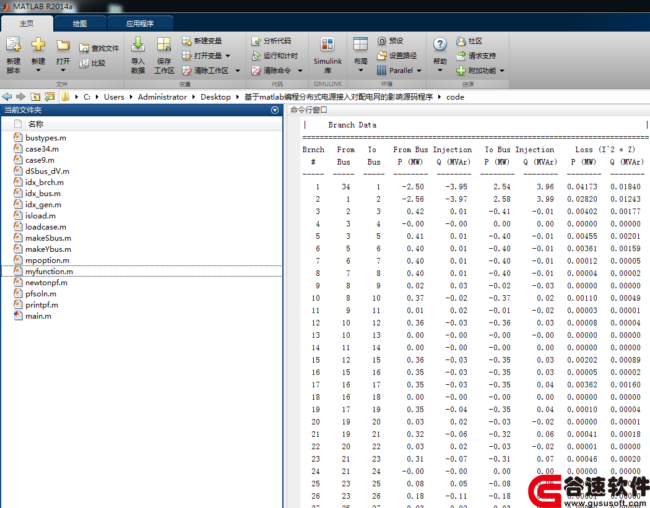650x508 pixels.
Task: Click Run and Time (运行和计时) icon
Action: click(x=256, y=56)
